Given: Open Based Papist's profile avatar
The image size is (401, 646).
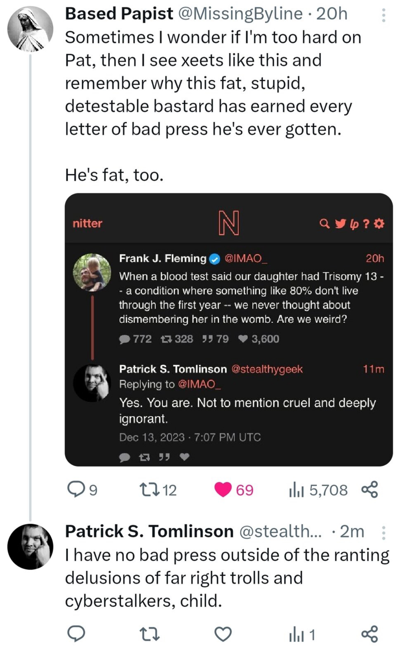Looking at the screenshot, I should coord(30,29).
